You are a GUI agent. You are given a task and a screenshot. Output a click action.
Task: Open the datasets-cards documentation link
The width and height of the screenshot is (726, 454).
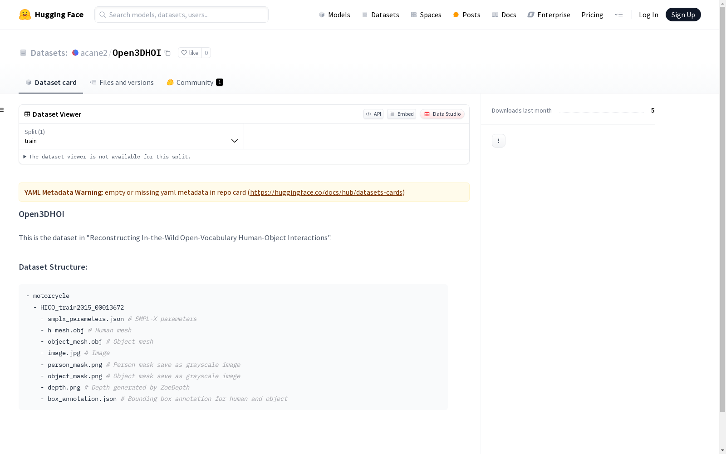[x=326, y=192]
